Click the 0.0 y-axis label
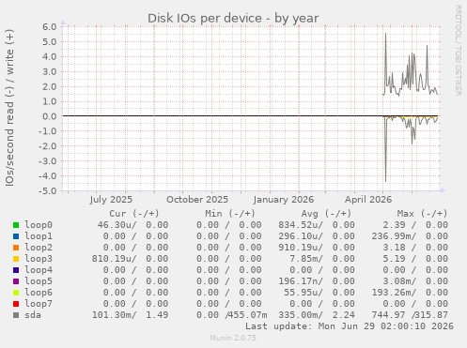Screen dimensions: 467x348 click(x=50, y=116)
